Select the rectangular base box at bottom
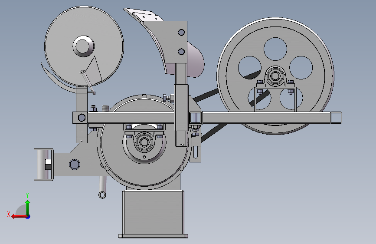This screenshot has height=244, width=376. pos(153,214)
